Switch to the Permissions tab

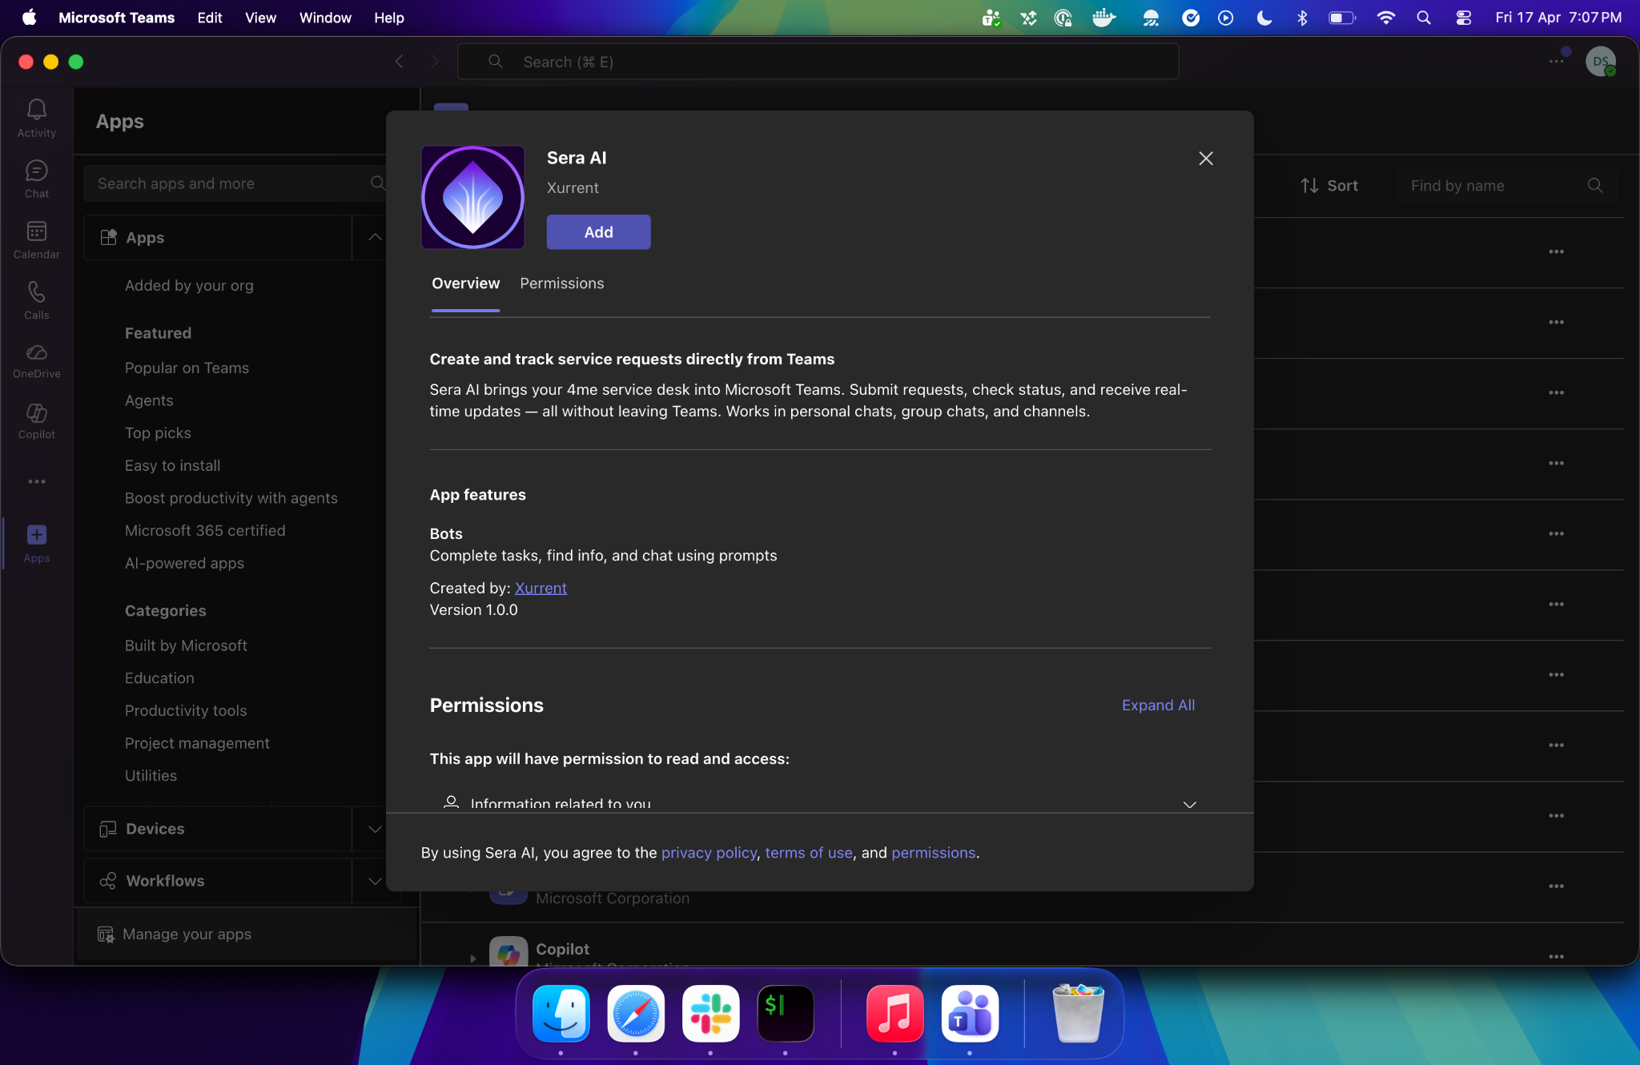pos(562,283)
